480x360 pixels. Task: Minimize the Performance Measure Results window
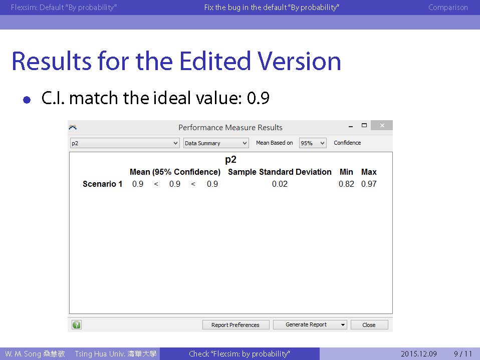pos(350,126)
